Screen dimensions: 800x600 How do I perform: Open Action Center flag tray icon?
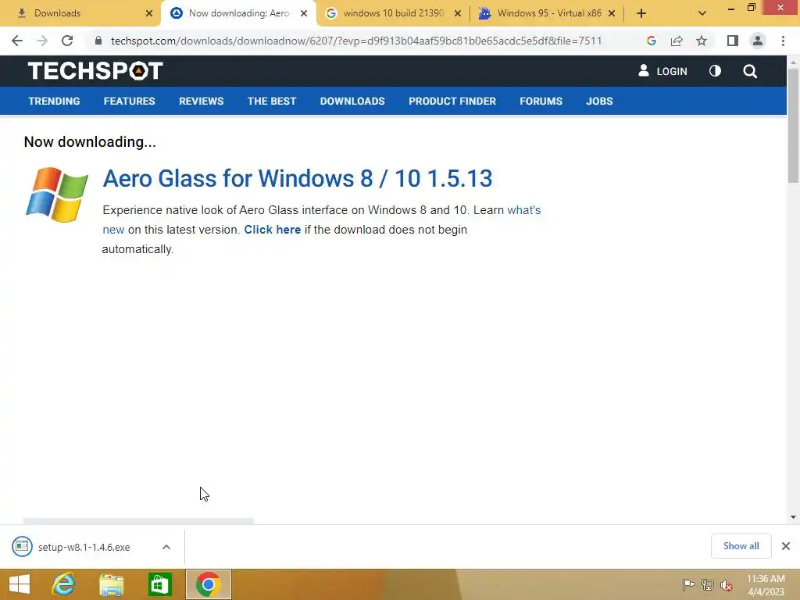(x=688, y=584)
